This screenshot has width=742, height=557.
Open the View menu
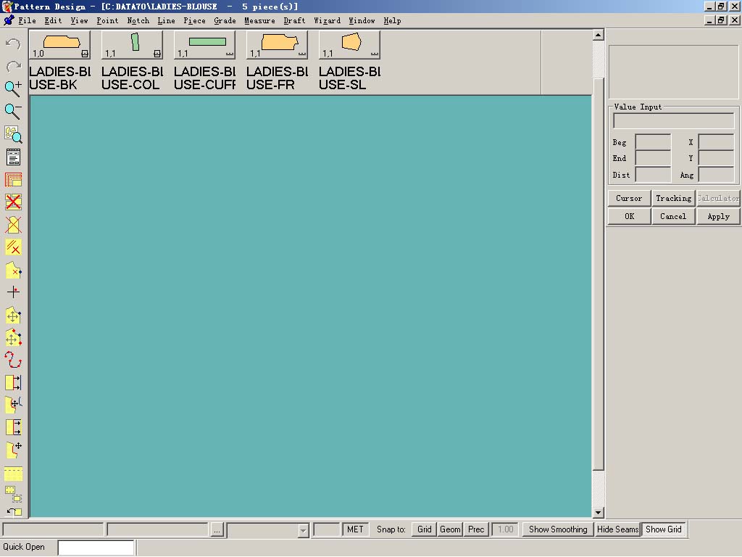(79, 20)
